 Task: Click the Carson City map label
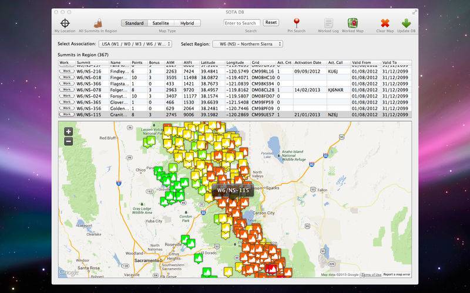click(263, 213)
